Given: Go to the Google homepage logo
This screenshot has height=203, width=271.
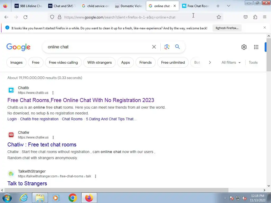Looking at the screenshot, I should [19, 47].
